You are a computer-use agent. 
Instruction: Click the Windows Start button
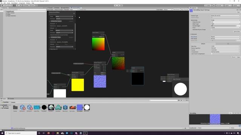point(2,133)
